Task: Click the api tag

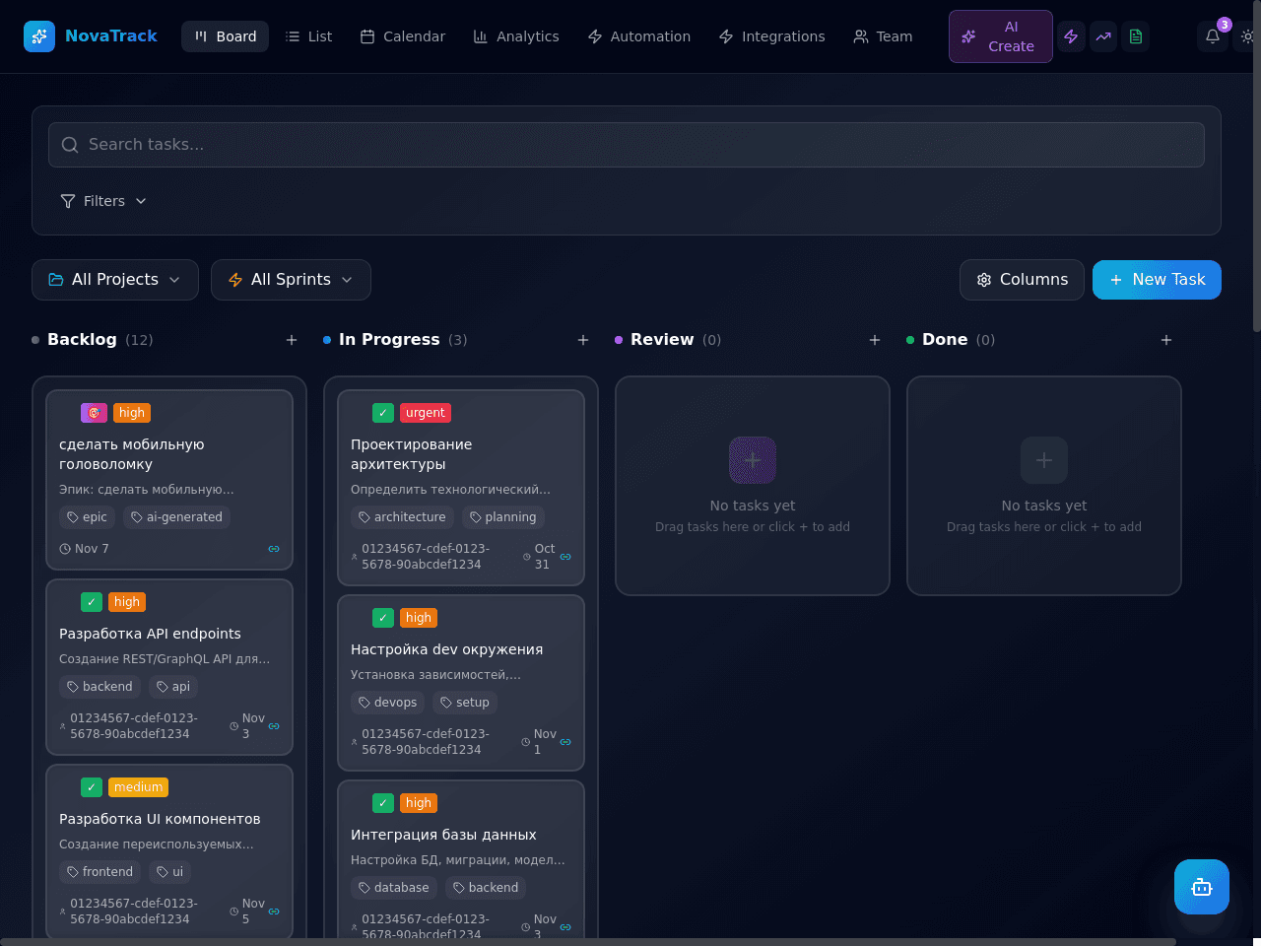Action: click(173, 687)
